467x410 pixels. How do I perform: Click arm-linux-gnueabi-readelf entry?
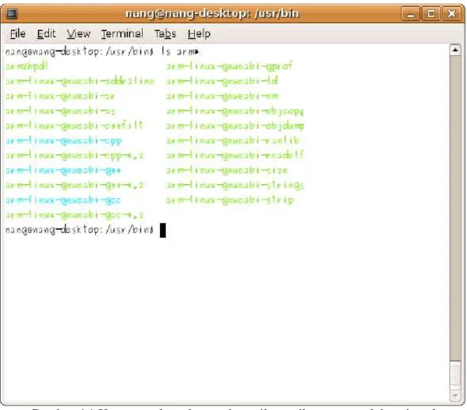235,155
